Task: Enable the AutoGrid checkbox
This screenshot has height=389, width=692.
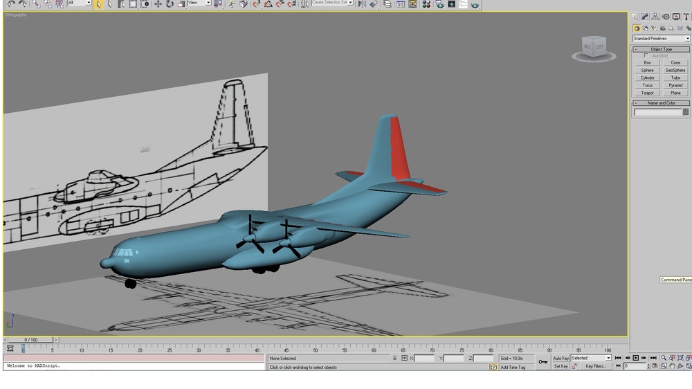Action: tap(646, 55)
